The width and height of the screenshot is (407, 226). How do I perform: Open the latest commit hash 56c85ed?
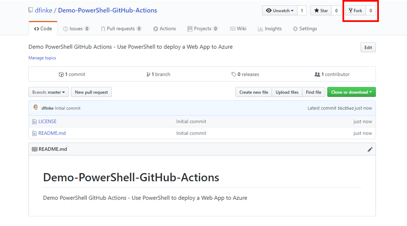click(345, 108)
